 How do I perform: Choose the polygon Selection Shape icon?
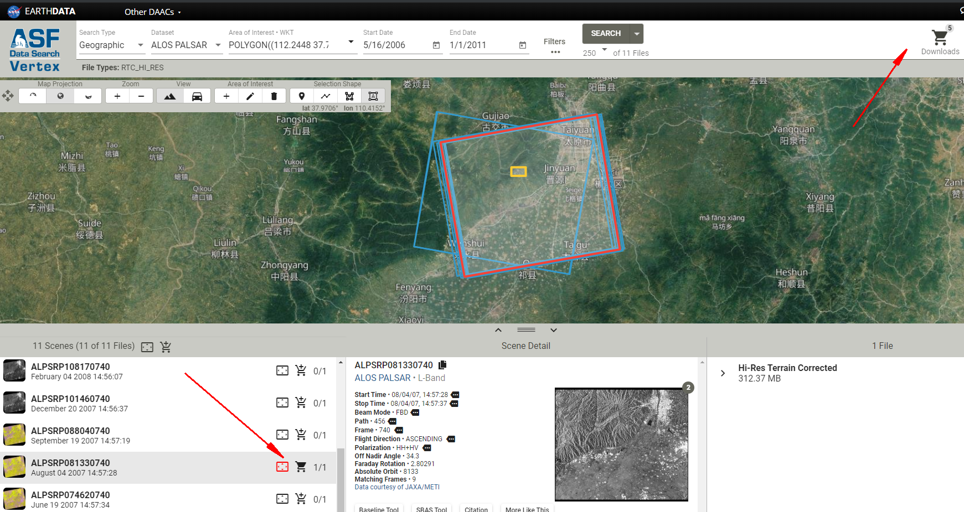[349, 96]
